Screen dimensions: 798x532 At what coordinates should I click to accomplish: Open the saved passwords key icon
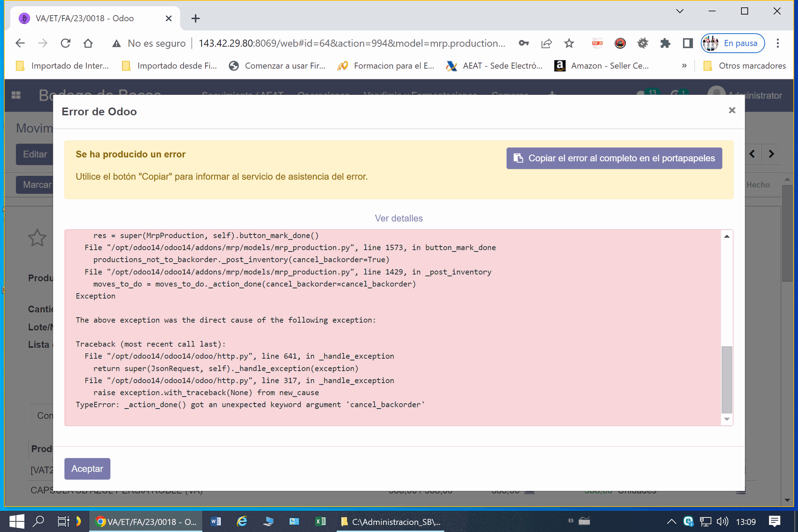point(524,43)
